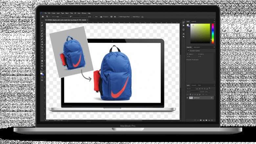The image size is (256, 144).
Task: Toggle the first checkbox in options bar
Action: pos(119,17)
